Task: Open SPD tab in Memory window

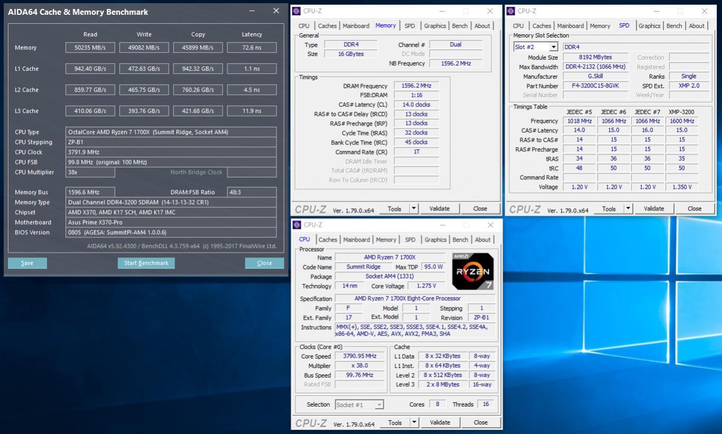Action: point(410,26)
